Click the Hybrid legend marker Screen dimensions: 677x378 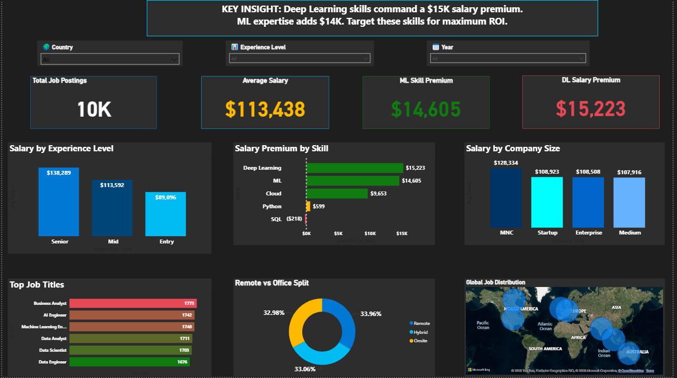tap(412, 332)
